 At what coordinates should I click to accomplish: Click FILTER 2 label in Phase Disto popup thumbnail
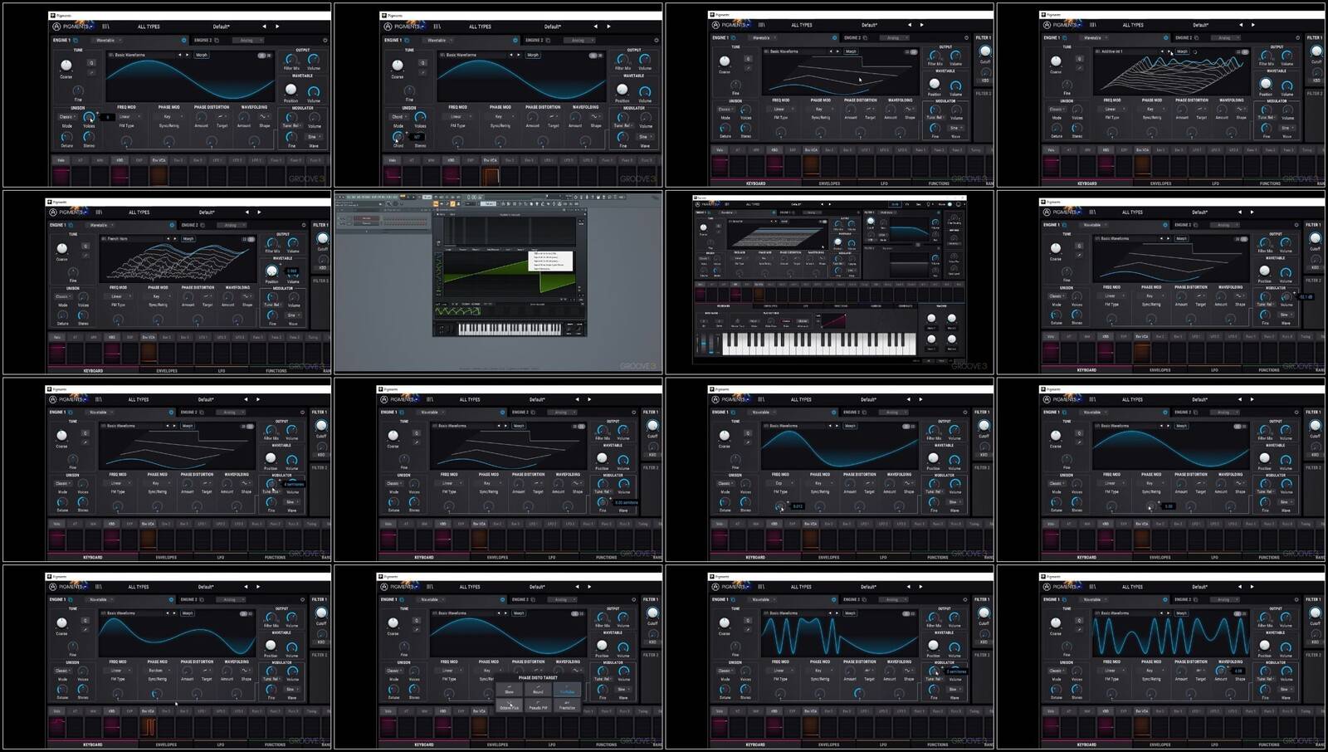coord(651,655)
